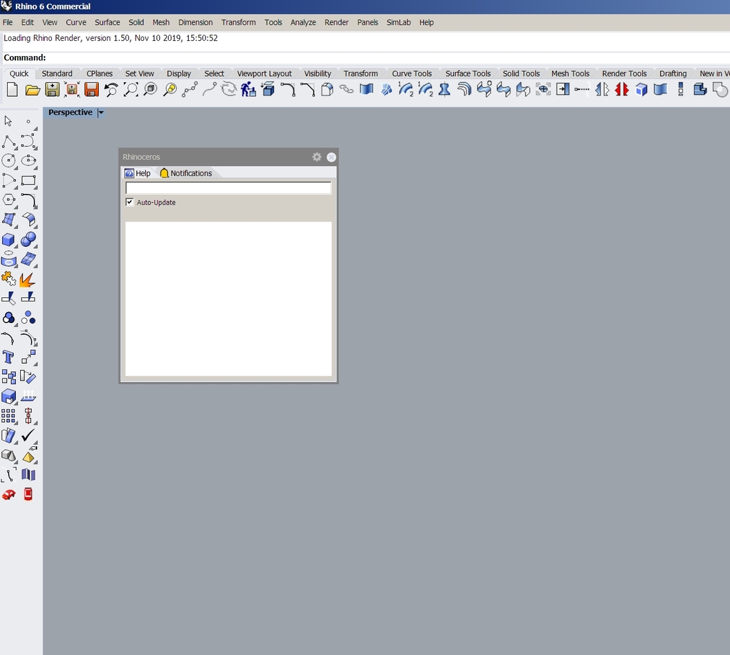Select the Polygon hexagon tool
730x655 pixels.
(x=9, y=200)
